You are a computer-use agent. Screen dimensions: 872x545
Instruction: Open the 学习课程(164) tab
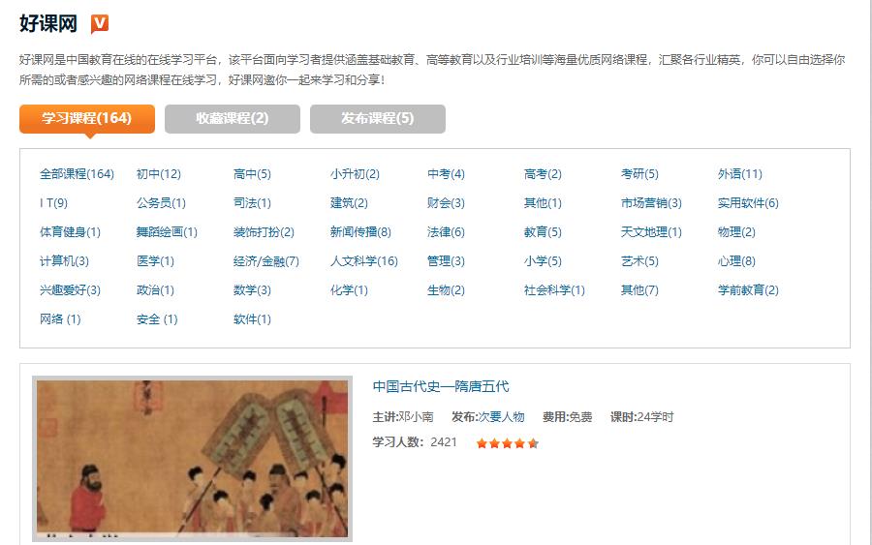tap(87, 118)
